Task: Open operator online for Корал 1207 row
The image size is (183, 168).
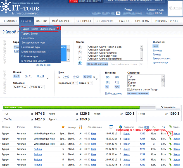Action: click(x=170, y=139)
